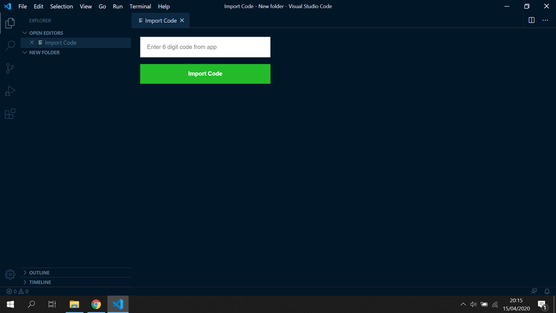Open the Terminal menu
The width and height of the screenshot is (556, 313).
(140, 6)
